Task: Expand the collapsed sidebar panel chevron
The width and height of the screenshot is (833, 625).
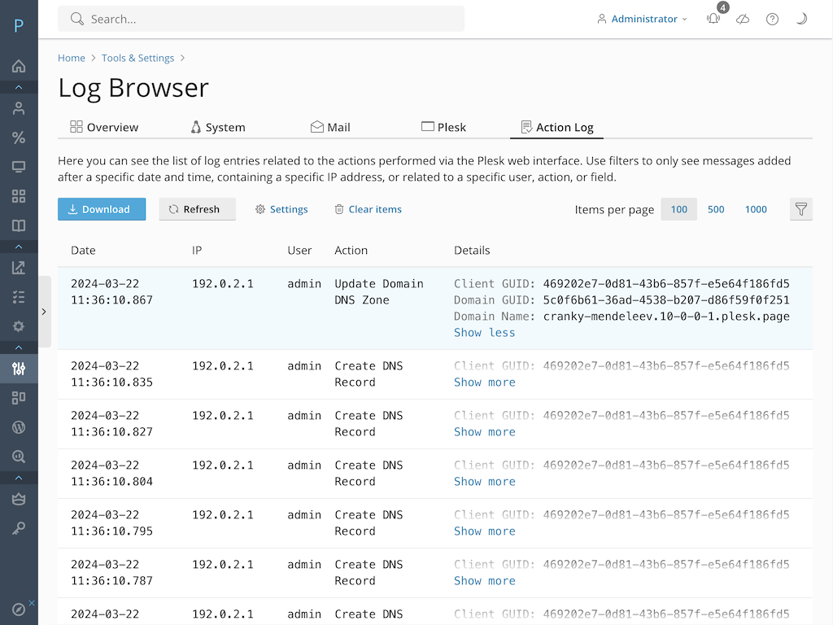Action: point(44,311)
